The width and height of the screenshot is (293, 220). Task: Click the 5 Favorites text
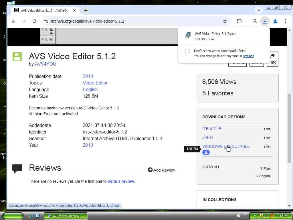click(x=218, y=93)
